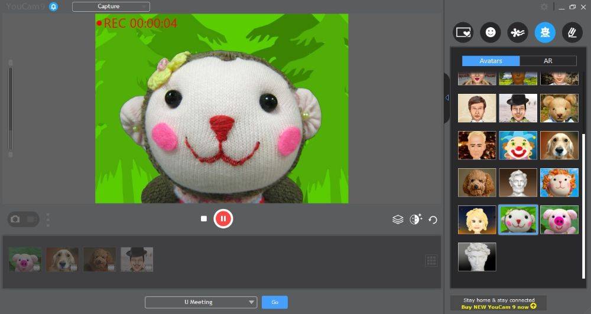Open settings gear in the title bar
Viewport: 591px width, 314px height.
pyautogui.click(x=544, y=6)
